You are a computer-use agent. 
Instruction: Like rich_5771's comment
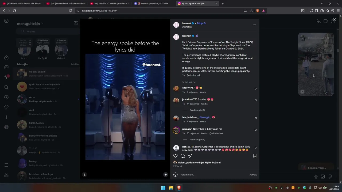[x=256, y=148]
